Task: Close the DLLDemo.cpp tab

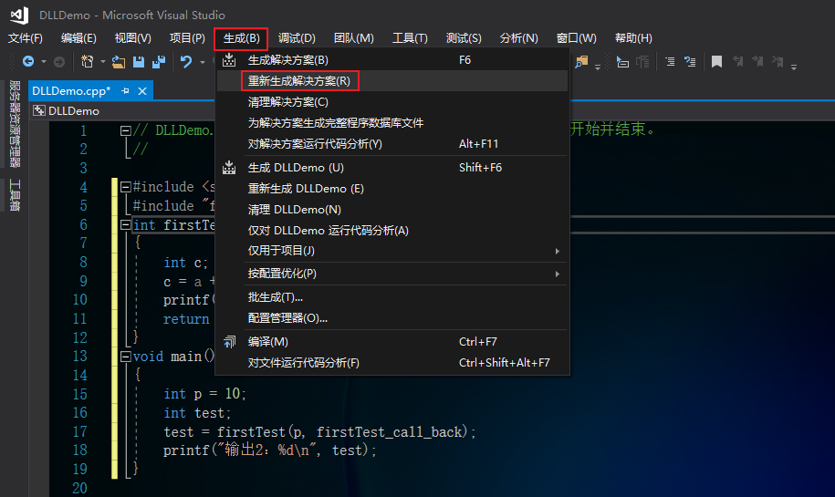Action: (142, 91)
